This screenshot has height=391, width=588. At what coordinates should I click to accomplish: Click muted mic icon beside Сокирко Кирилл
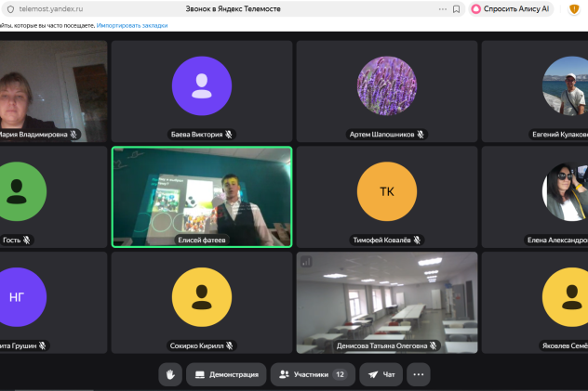(229, 345)
